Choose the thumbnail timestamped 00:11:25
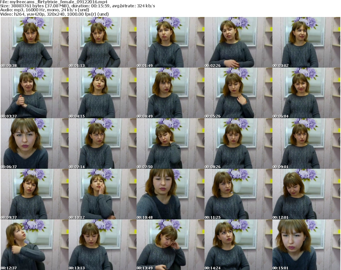The width and height of the screenshot is (341, 270). click(x=238, y=194)
